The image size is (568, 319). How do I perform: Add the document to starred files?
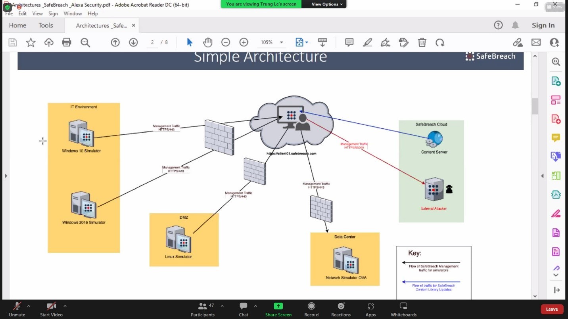pos(31,42)
